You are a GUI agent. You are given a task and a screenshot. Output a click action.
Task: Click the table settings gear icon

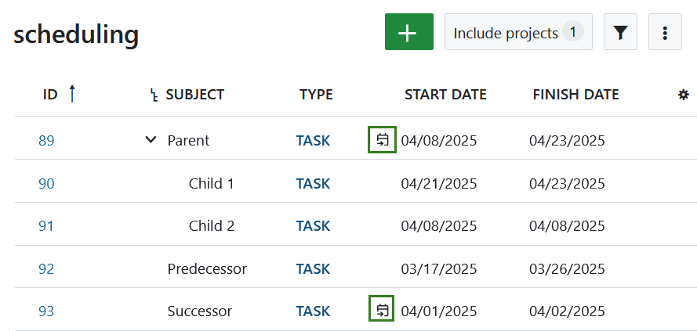(683, 95)
